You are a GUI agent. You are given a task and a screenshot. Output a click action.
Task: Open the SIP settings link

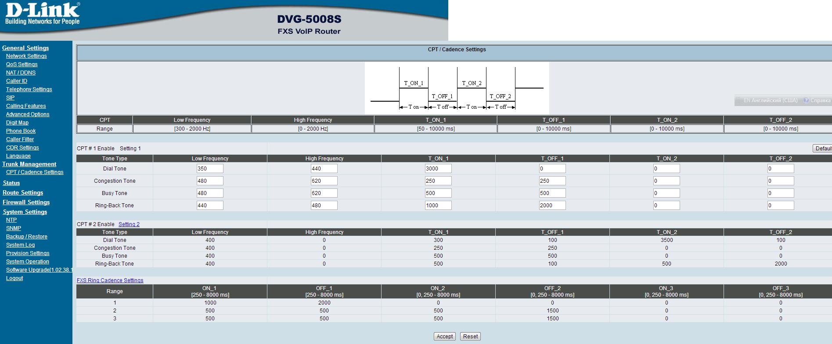click(x=11, y=98)
